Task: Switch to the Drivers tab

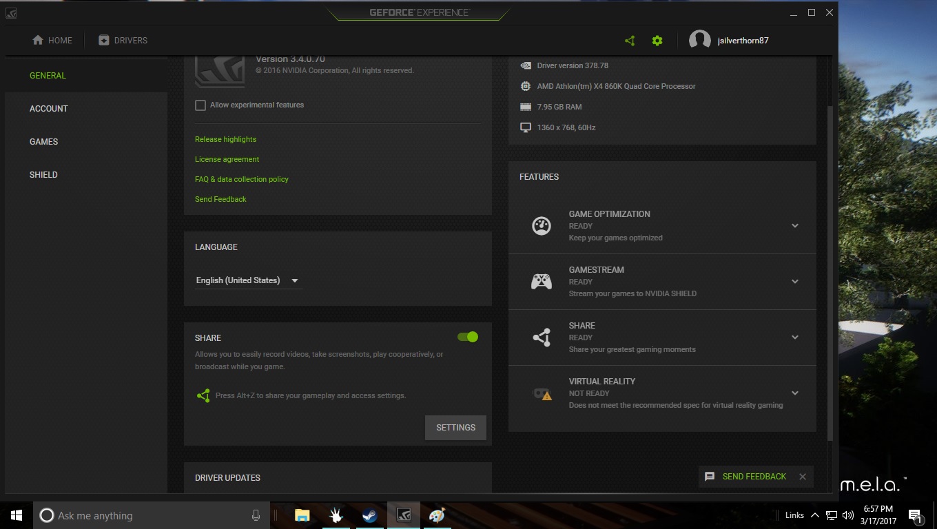Action: click(x=123, y=41)
